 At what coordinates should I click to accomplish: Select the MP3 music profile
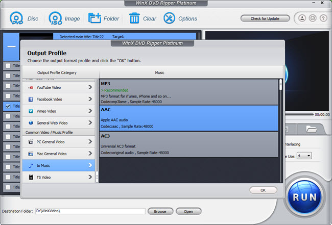(x=188, y=92)
